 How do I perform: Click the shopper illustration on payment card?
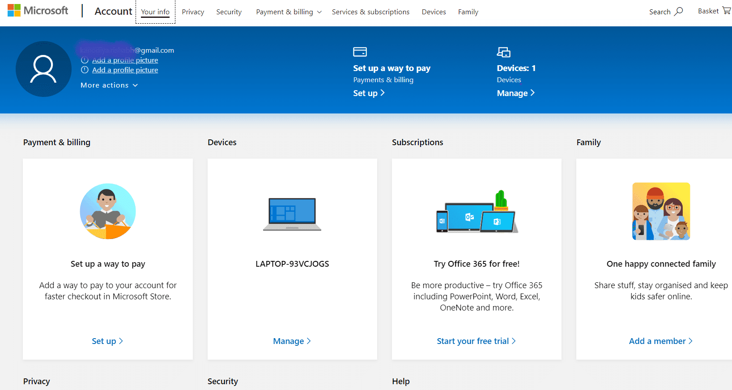[108, 211]
